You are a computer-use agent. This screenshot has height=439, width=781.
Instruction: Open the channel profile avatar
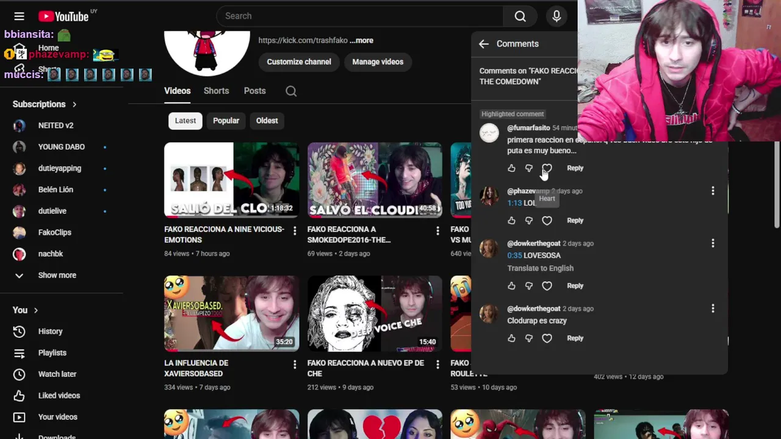[207, 54]
